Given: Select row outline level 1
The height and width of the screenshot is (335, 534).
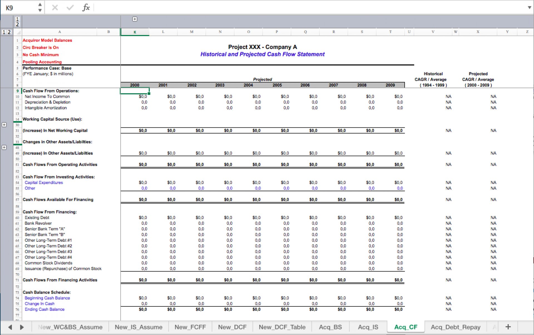Looking at the screenshot, I should [x=4, y=32].
